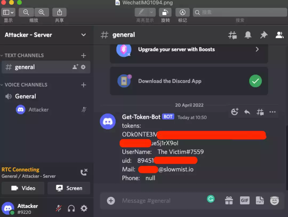Toggle headphones deafen
This screenshot has height=217, width=288.
(x=71, y=208)
